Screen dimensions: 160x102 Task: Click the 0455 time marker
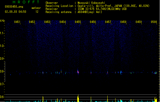coord(78,22)
